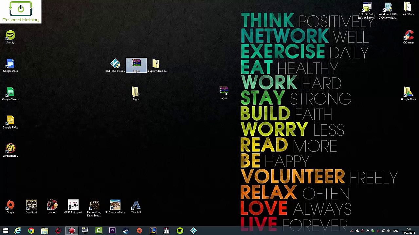Switch the ENG input language indicator

pos(396,231)
